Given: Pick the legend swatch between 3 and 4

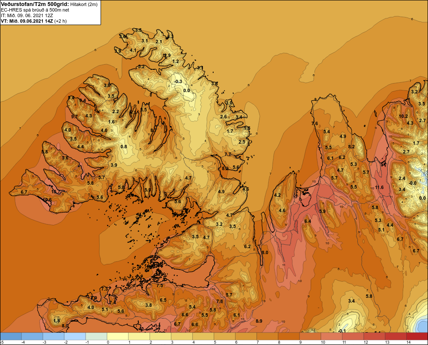Looking at the screenshot, I should [182, 336].
